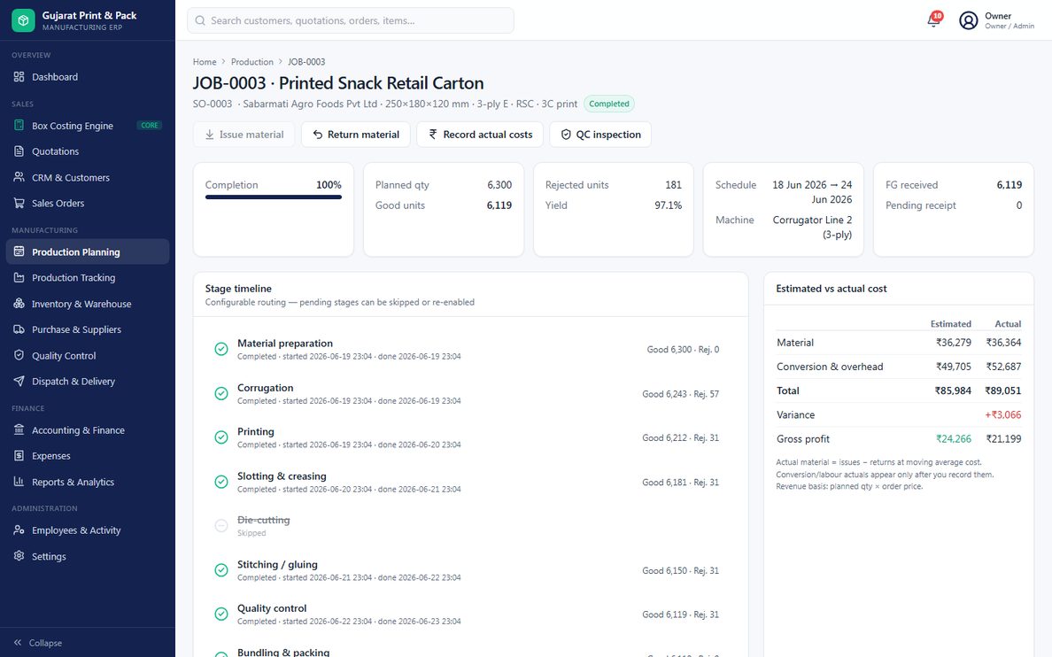Click the Gujarat Print & Pack logo icon
1052x657 pixels.
(23, 20)
